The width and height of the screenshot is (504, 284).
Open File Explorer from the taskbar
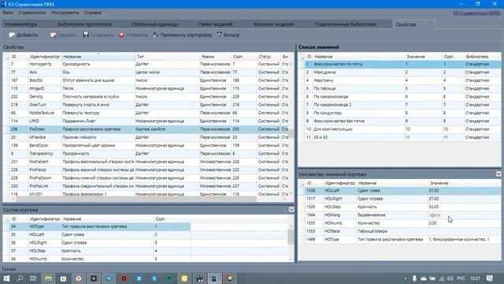48,278
